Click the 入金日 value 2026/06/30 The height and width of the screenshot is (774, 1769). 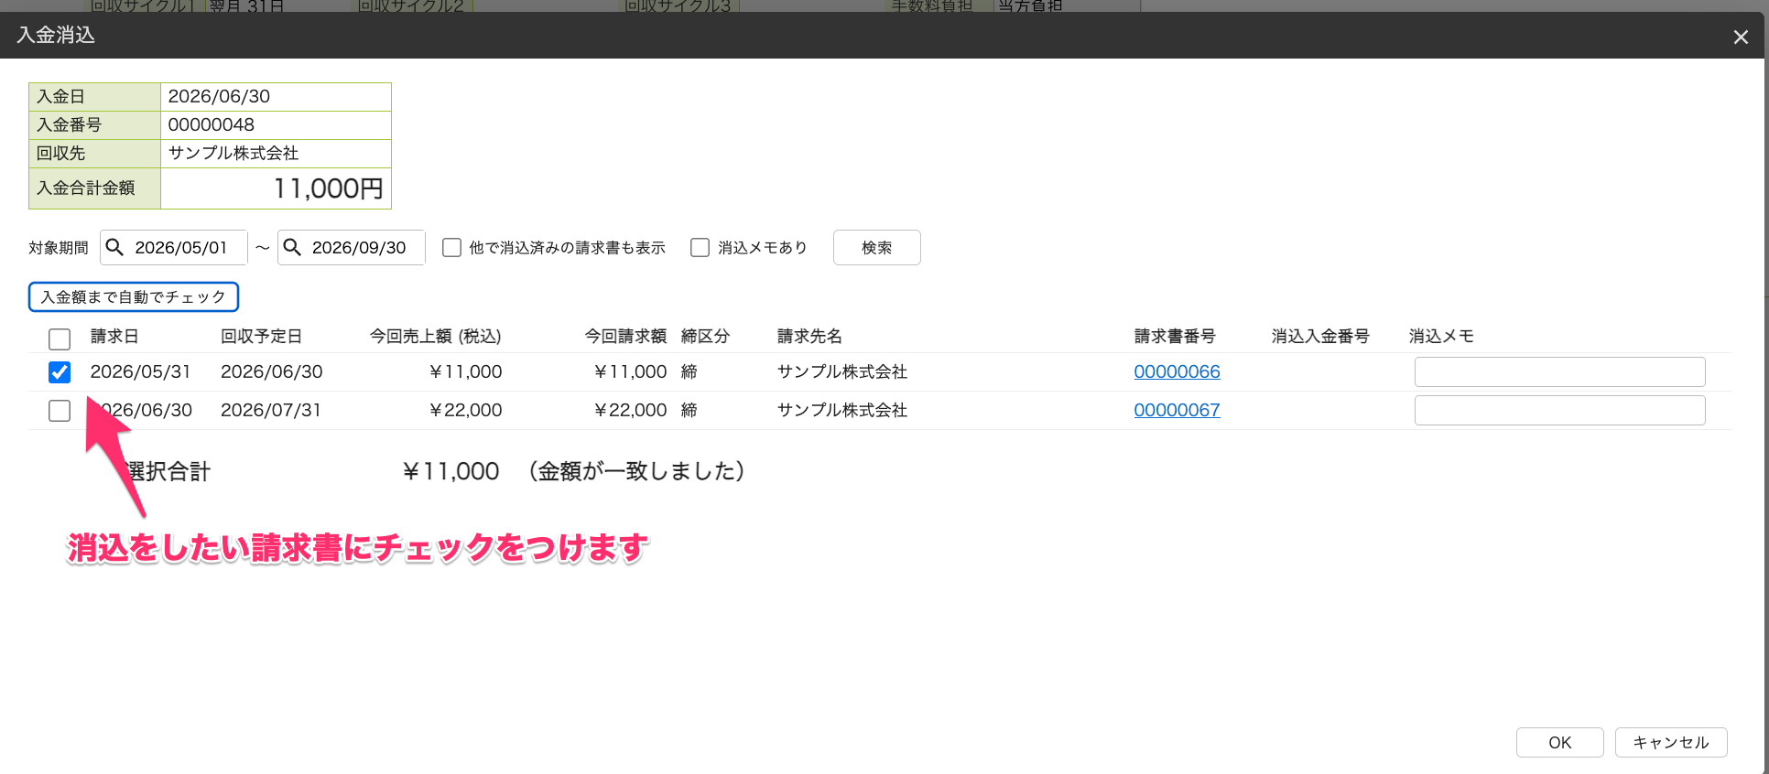[219, 96]
